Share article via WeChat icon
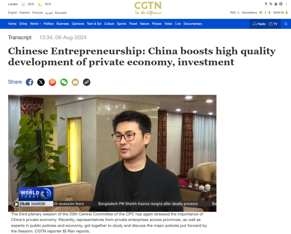291x234 pixels. tap(64, 82)
